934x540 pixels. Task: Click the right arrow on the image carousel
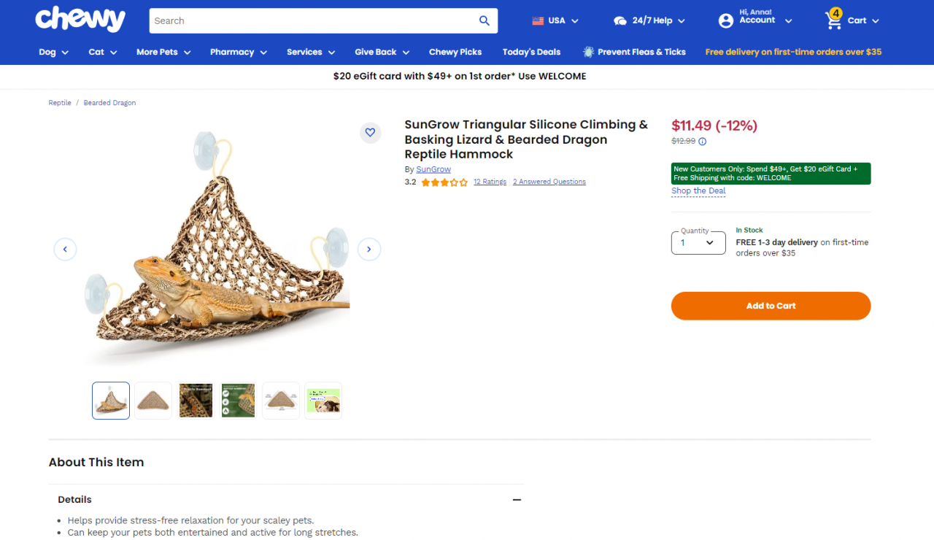coord(368,249)
